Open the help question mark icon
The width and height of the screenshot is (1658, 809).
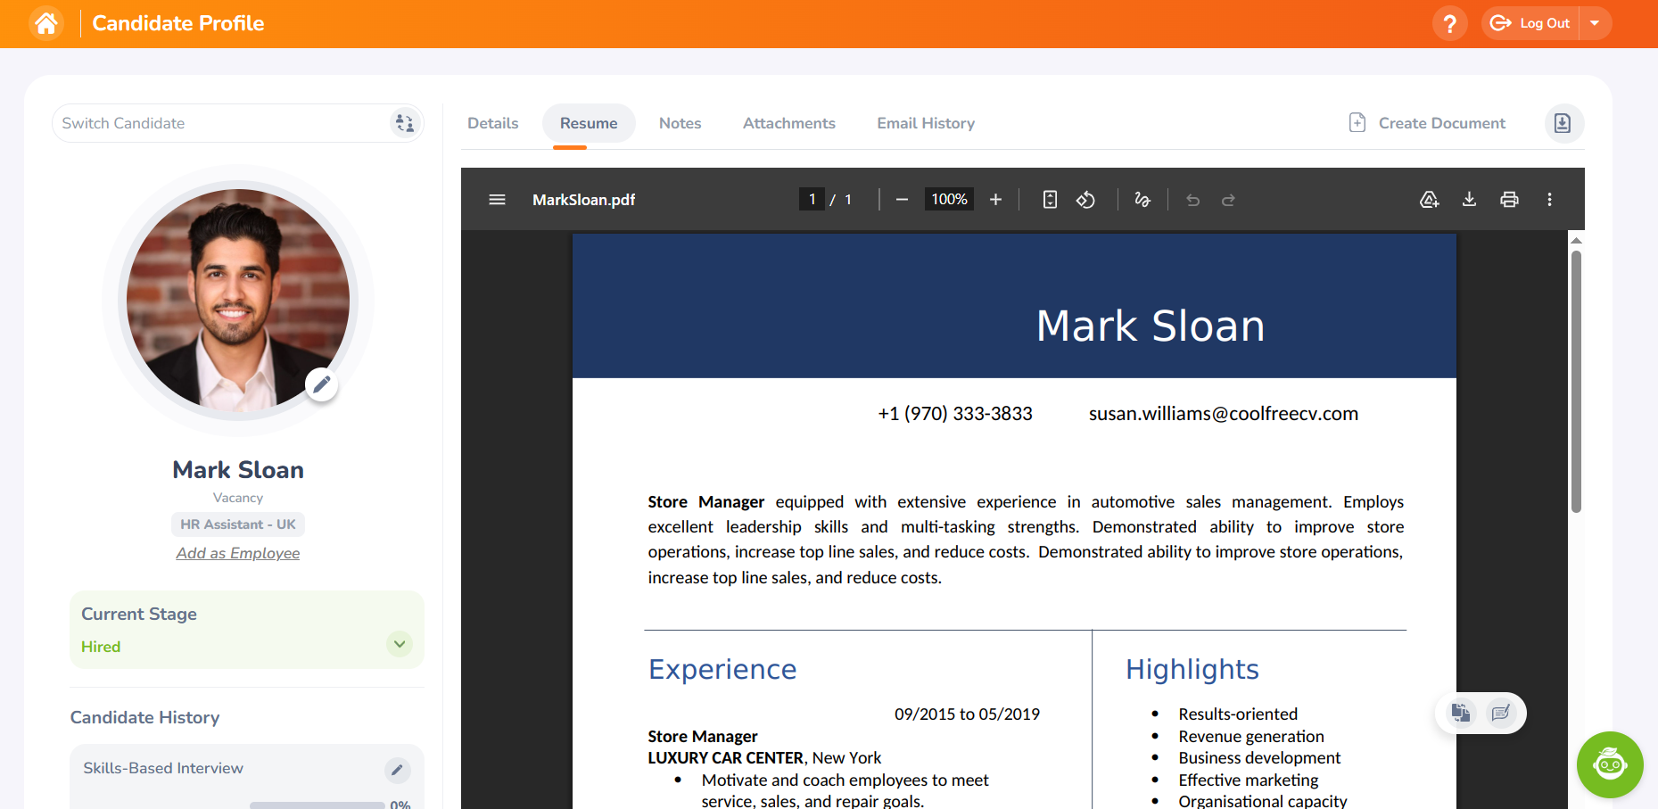[1449, 23]
